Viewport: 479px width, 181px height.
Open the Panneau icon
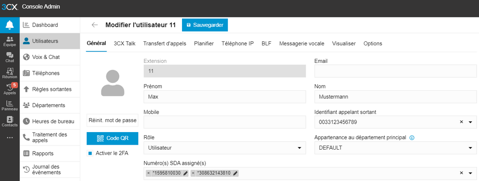(10, 105)
